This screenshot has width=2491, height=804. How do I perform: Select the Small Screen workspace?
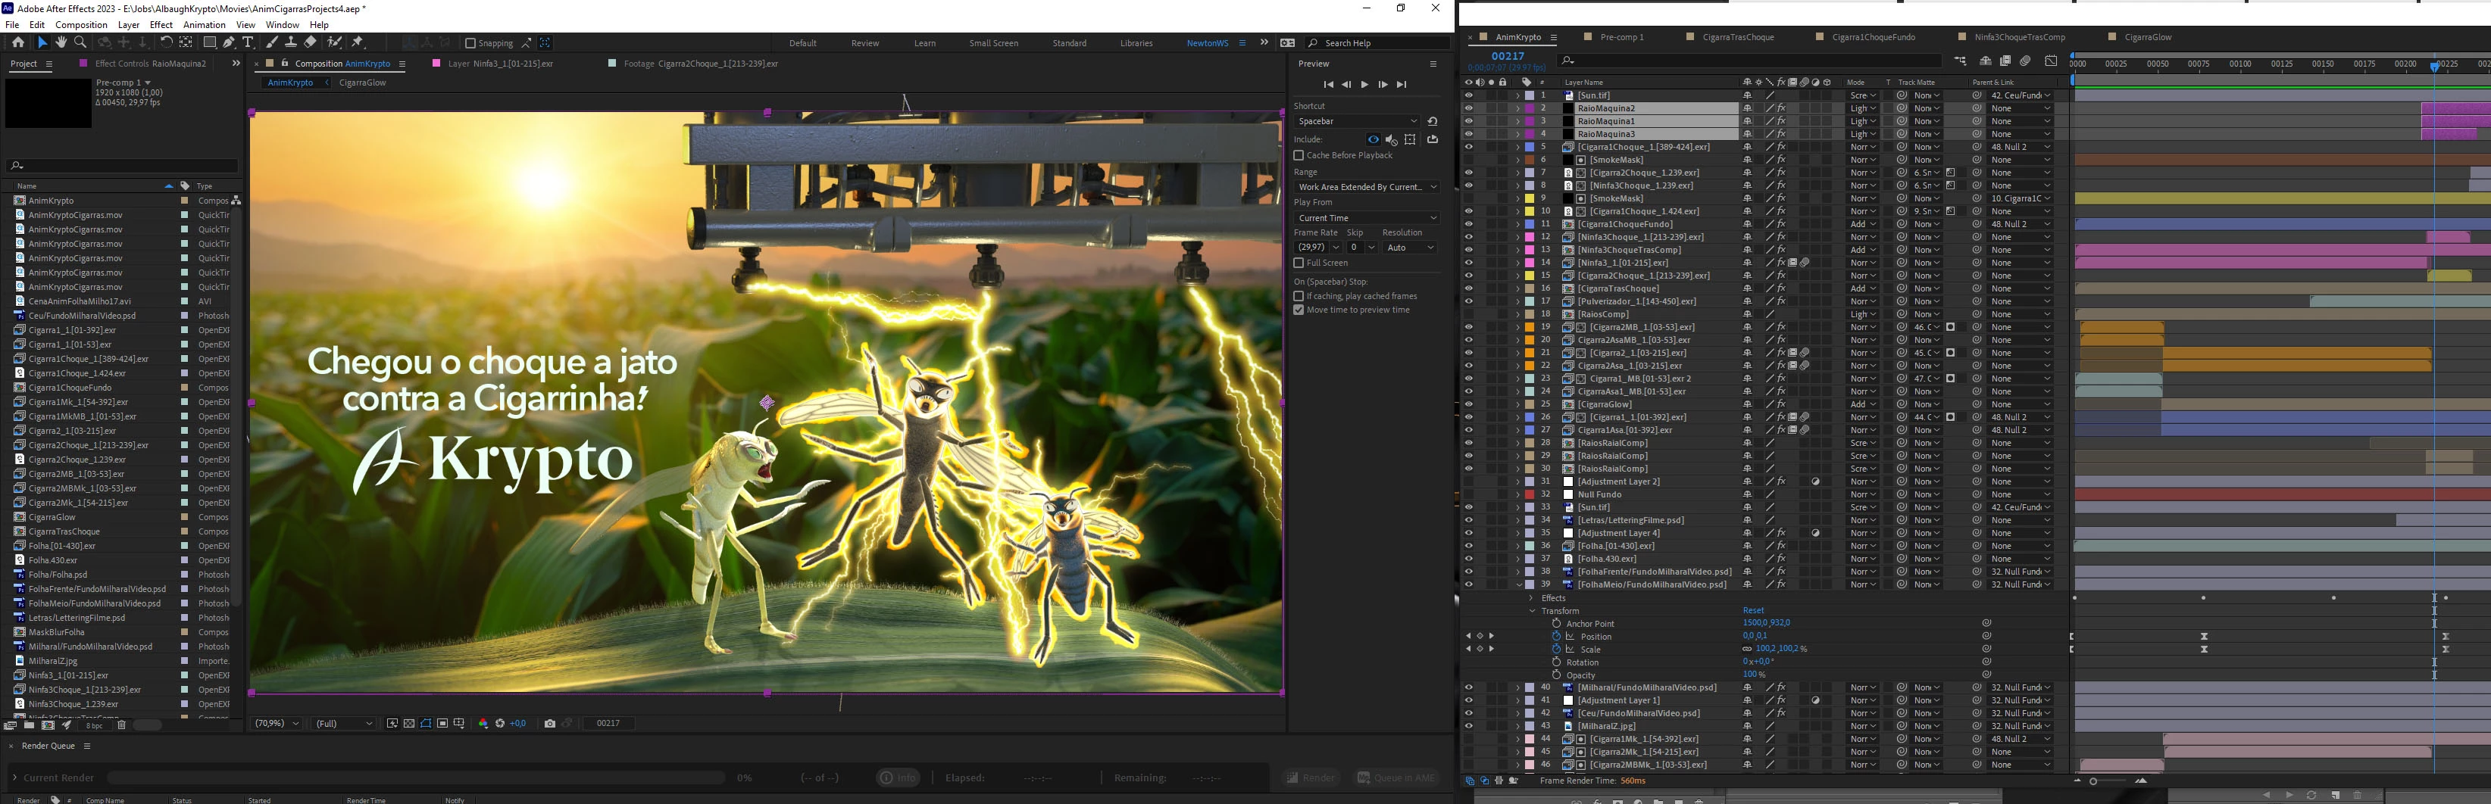[993, 42]
